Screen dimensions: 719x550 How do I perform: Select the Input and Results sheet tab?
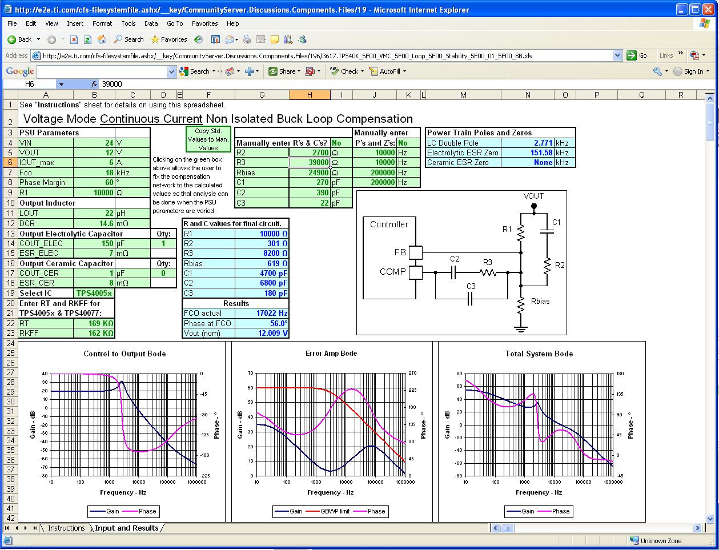[x=126, y=528]
